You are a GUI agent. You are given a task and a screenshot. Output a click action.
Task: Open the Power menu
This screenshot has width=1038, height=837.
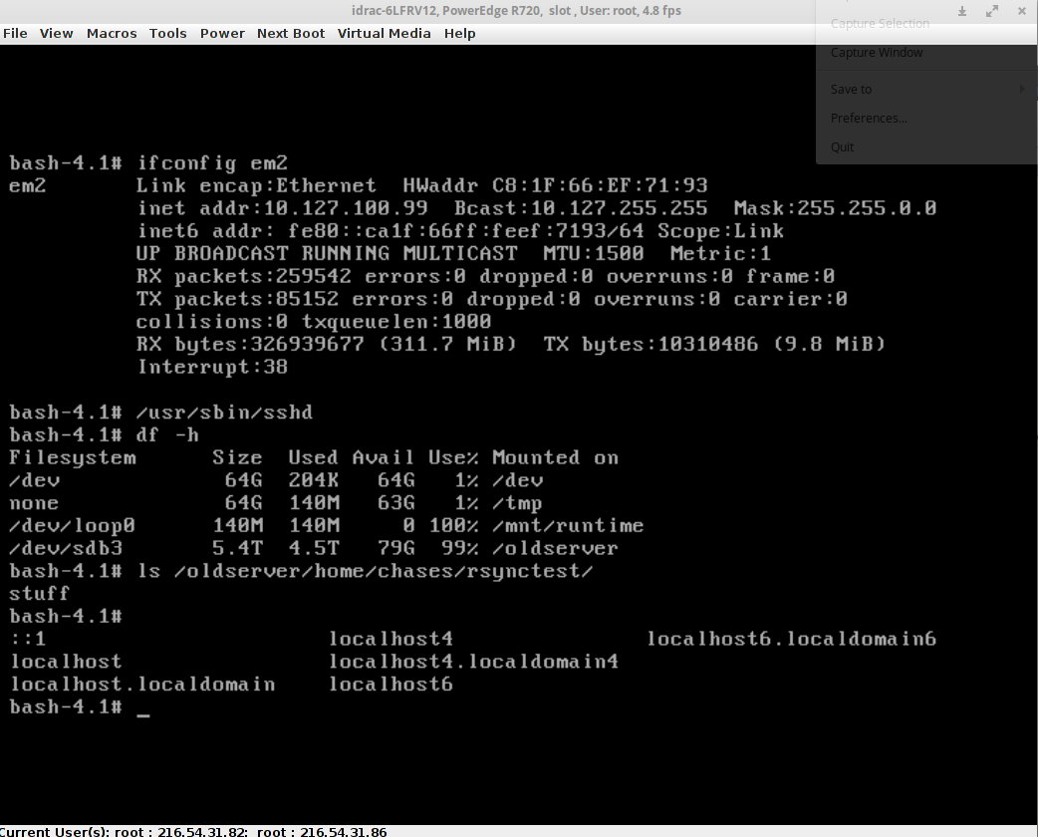point(222,33)
